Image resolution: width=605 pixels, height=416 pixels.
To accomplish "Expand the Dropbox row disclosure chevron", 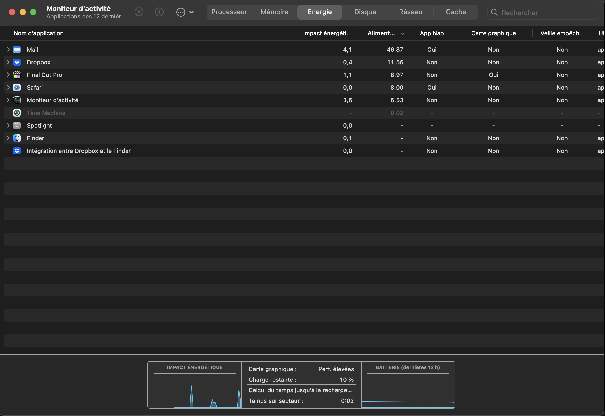I will 8,62.
